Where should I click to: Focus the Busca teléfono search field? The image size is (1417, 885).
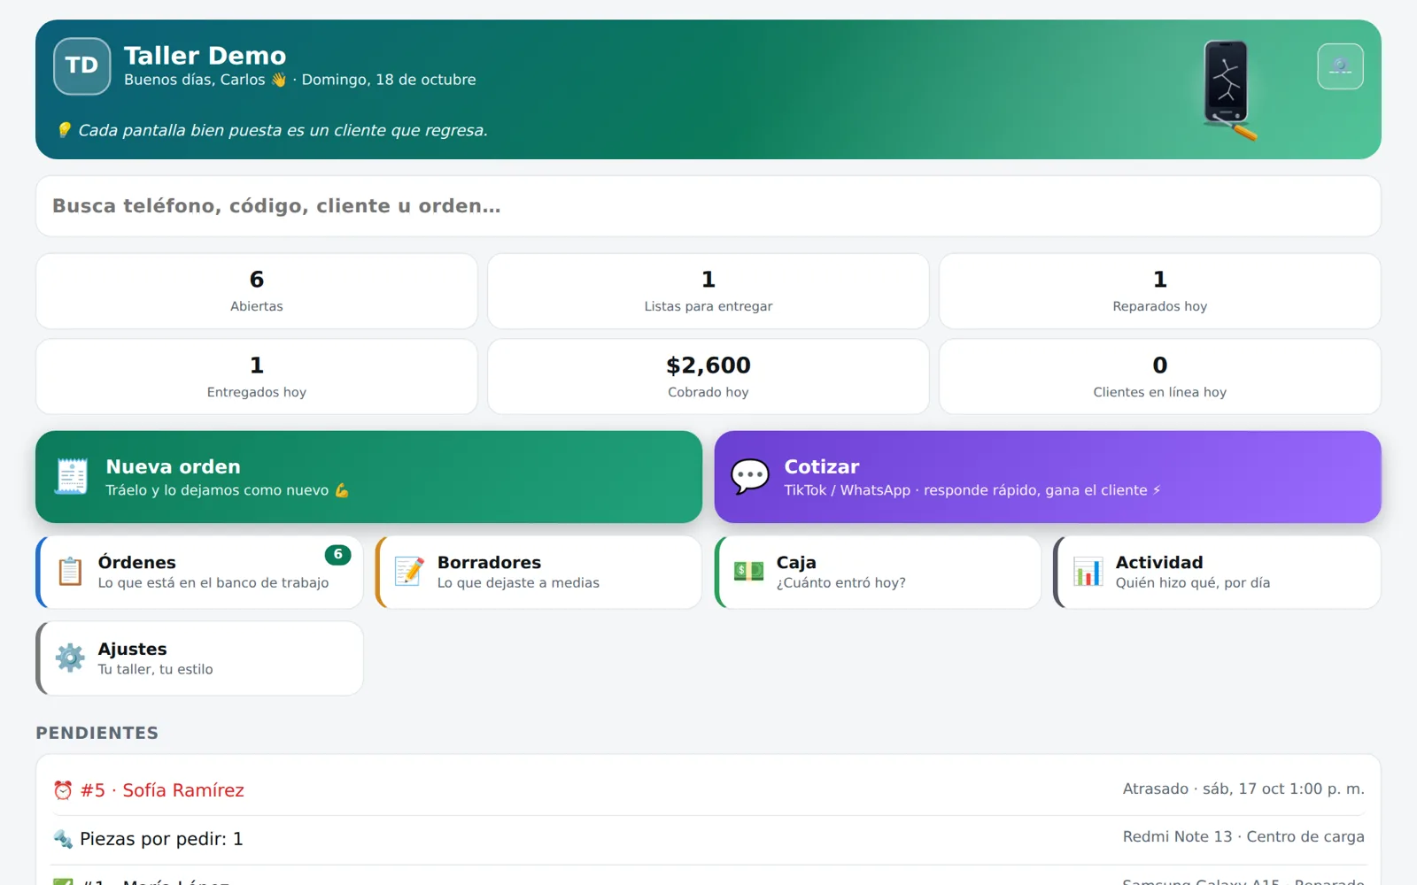tap(708, 206)
